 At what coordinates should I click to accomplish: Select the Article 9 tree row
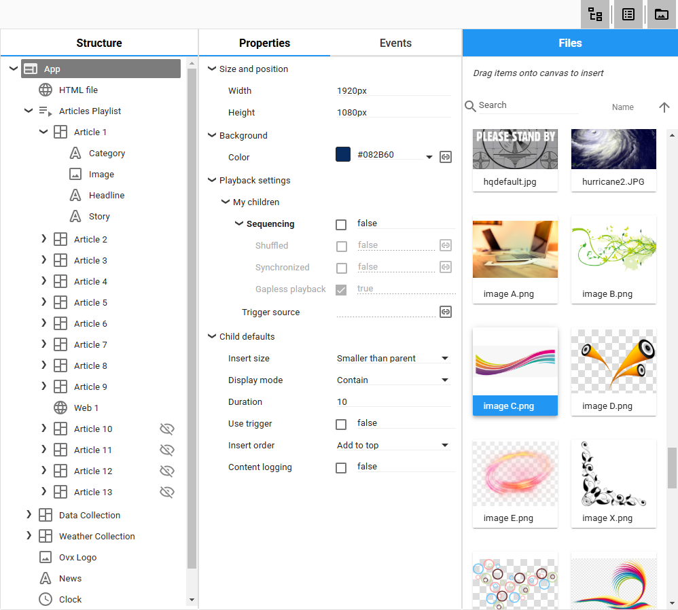(x=90, y=387)
